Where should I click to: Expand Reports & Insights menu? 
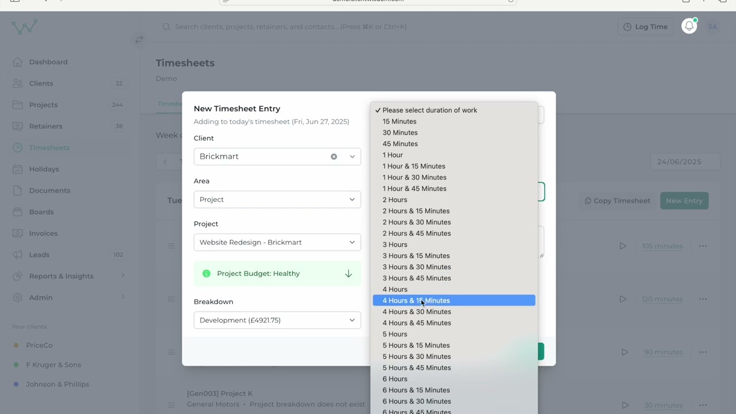pyautogui.click(x=69, y=276)
